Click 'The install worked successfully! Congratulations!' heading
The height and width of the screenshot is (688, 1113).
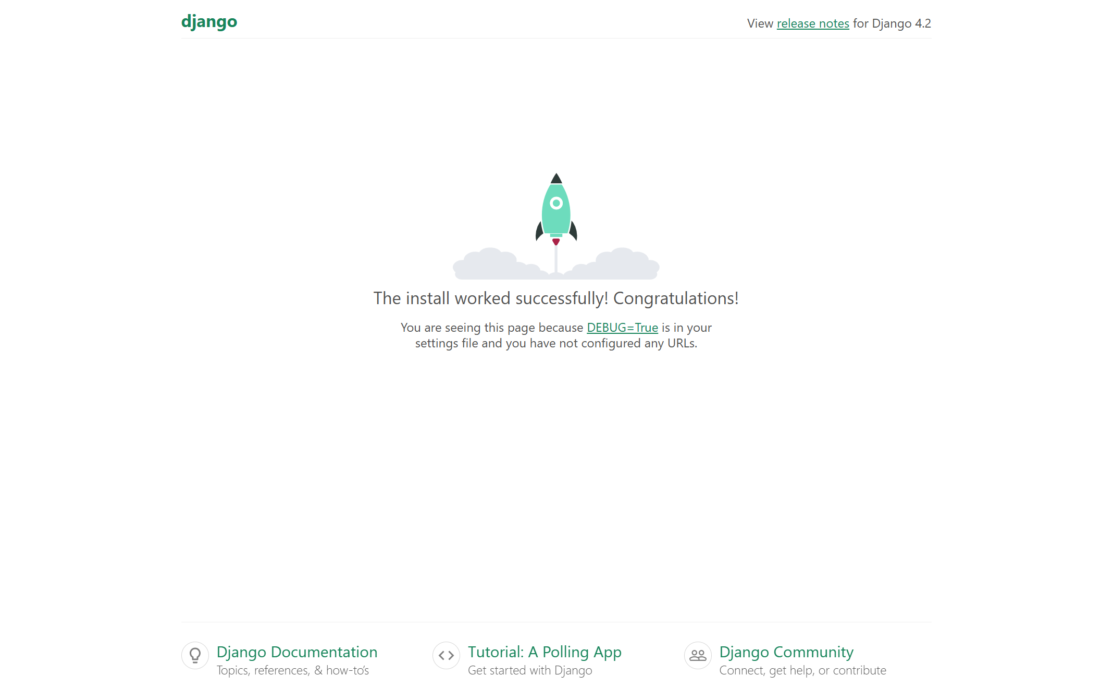(556, 298)
